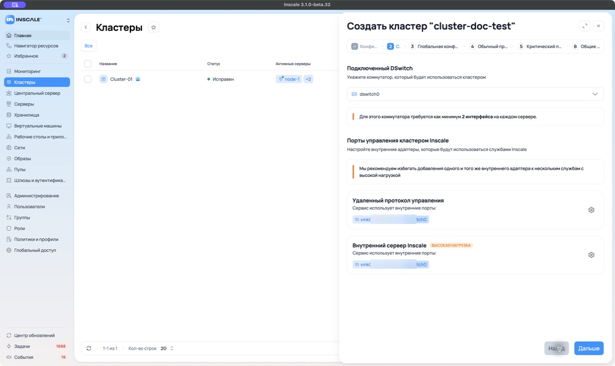Open Центральный сервер section
Viewport: 615px width, 366px height.
[x=37, y=93]
